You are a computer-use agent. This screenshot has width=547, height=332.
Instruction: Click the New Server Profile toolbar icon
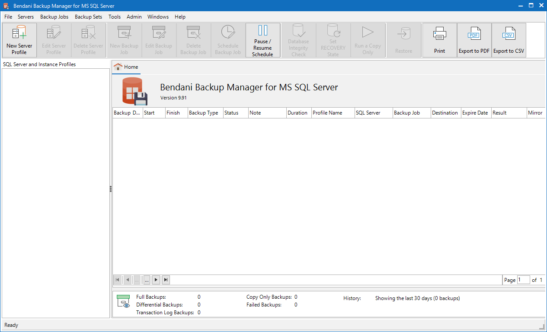click(x=19, y=40)
